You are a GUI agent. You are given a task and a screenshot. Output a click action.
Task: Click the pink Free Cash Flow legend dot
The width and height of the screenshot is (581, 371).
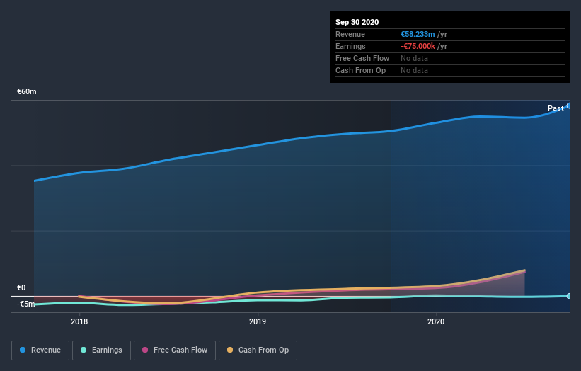pos(145,350)
